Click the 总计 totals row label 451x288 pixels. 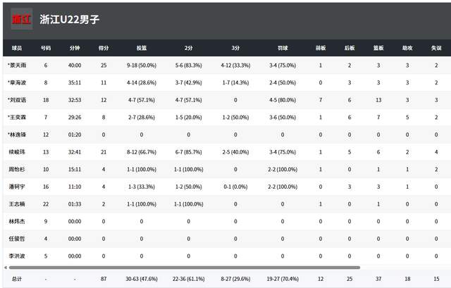click(x=16, y=280)
